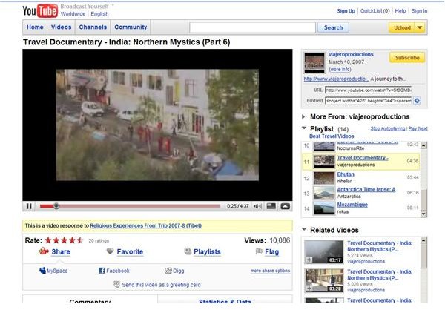The height and width of the screenshot is (310, 445).
Task: Click the video seek bar track
Action: [130, 206]
